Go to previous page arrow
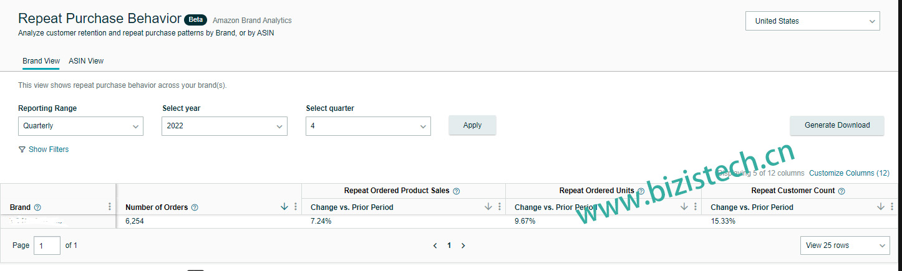 click(435, 245)
